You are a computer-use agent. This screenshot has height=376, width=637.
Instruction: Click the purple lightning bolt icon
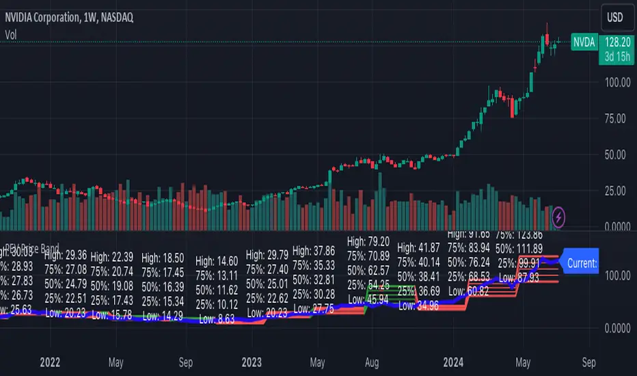click(x=558, y=217)
